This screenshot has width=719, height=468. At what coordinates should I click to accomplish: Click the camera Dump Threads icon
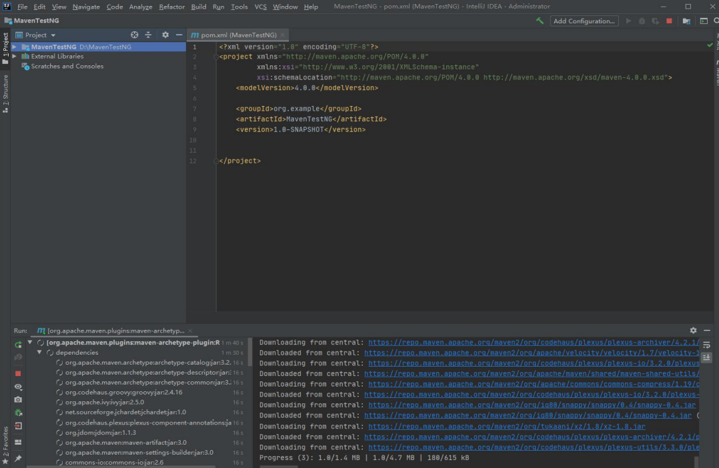tap(18, 400)
